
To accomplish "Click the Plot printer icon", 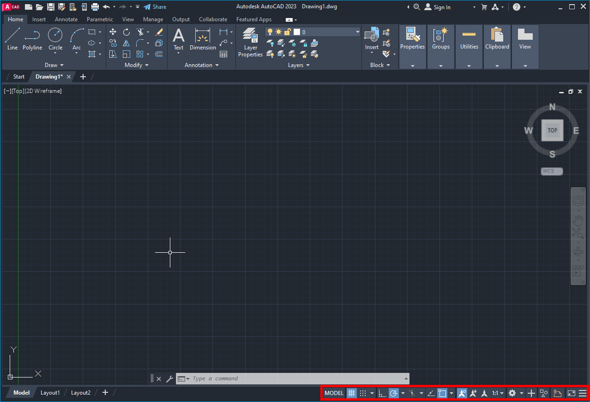I will pyautogui.click(x=95, y=7).
